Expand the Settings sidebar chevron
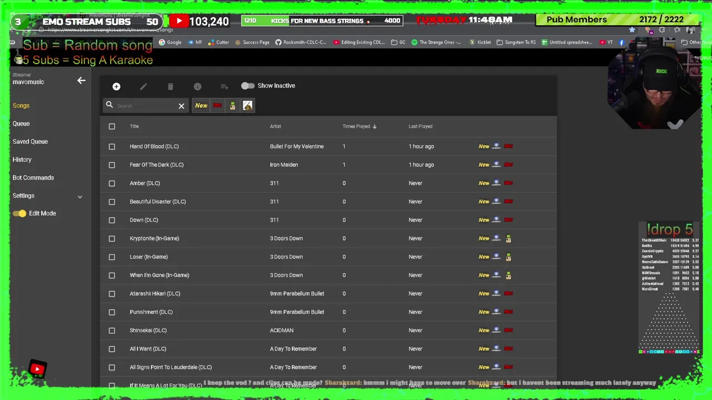 click(x=80, y=197)
